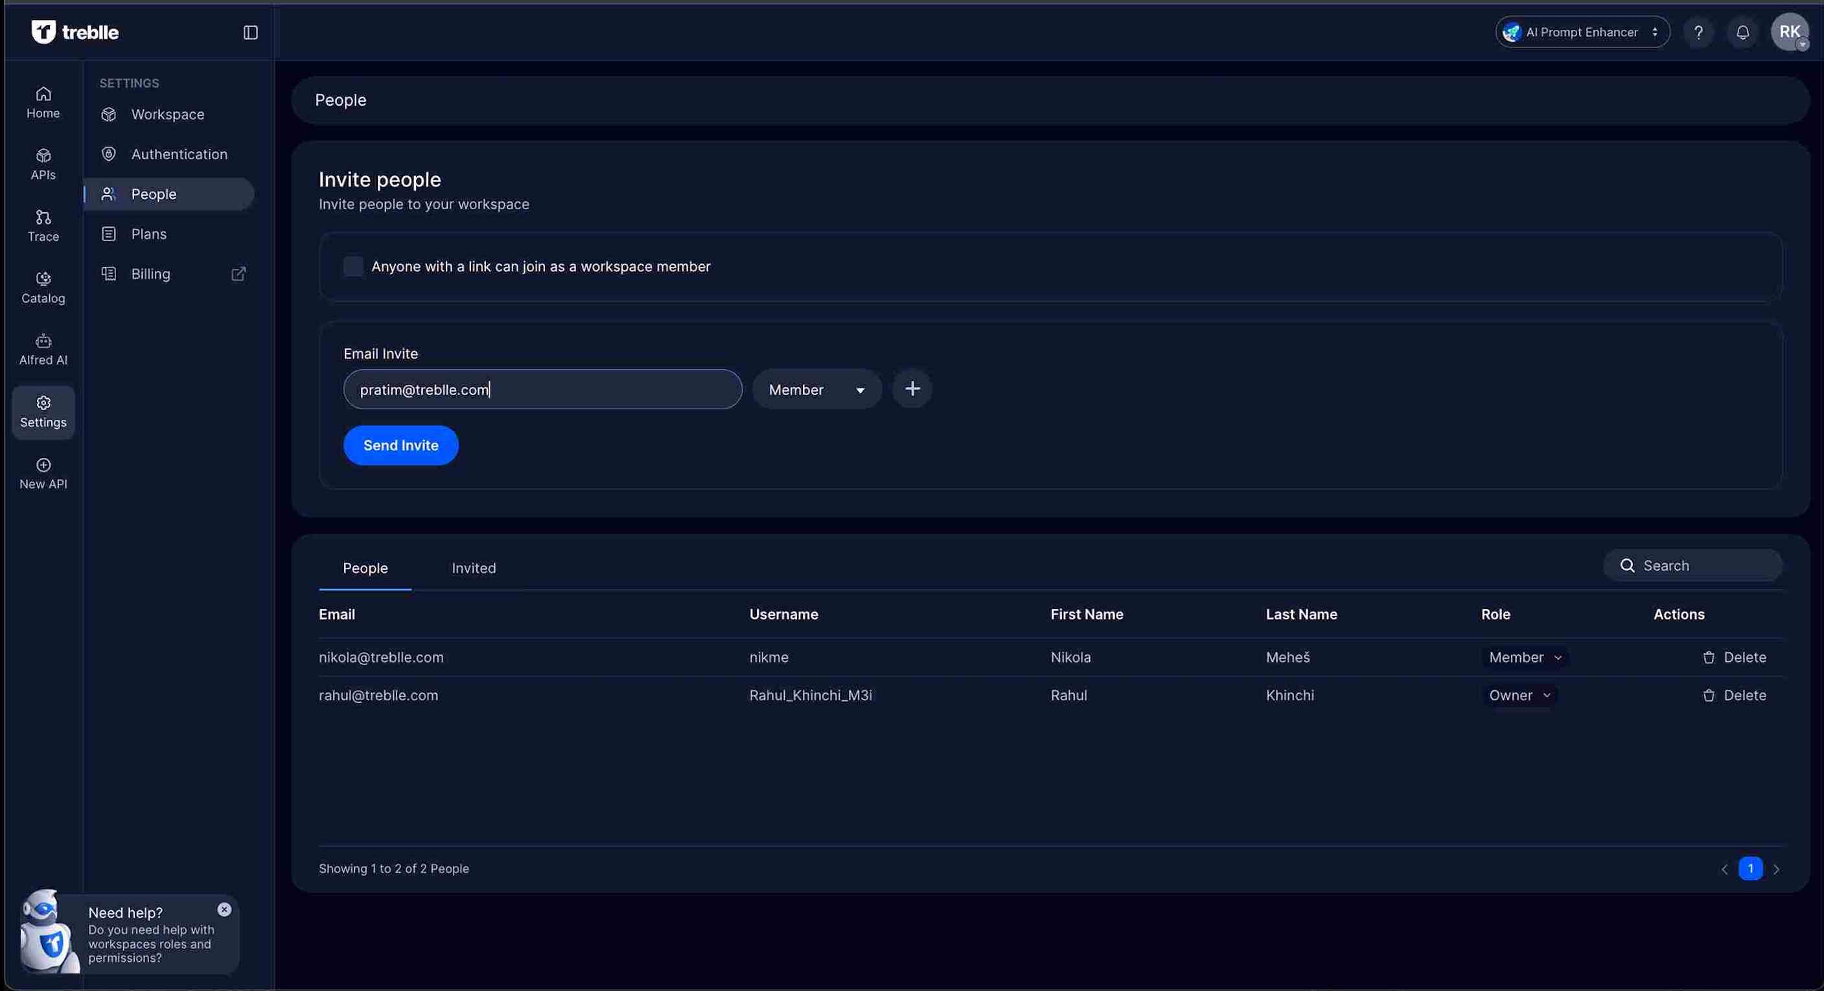The image size is (1824, 991).
Task: Open the Member role dropdown for invite
Action: click(816, 389)
